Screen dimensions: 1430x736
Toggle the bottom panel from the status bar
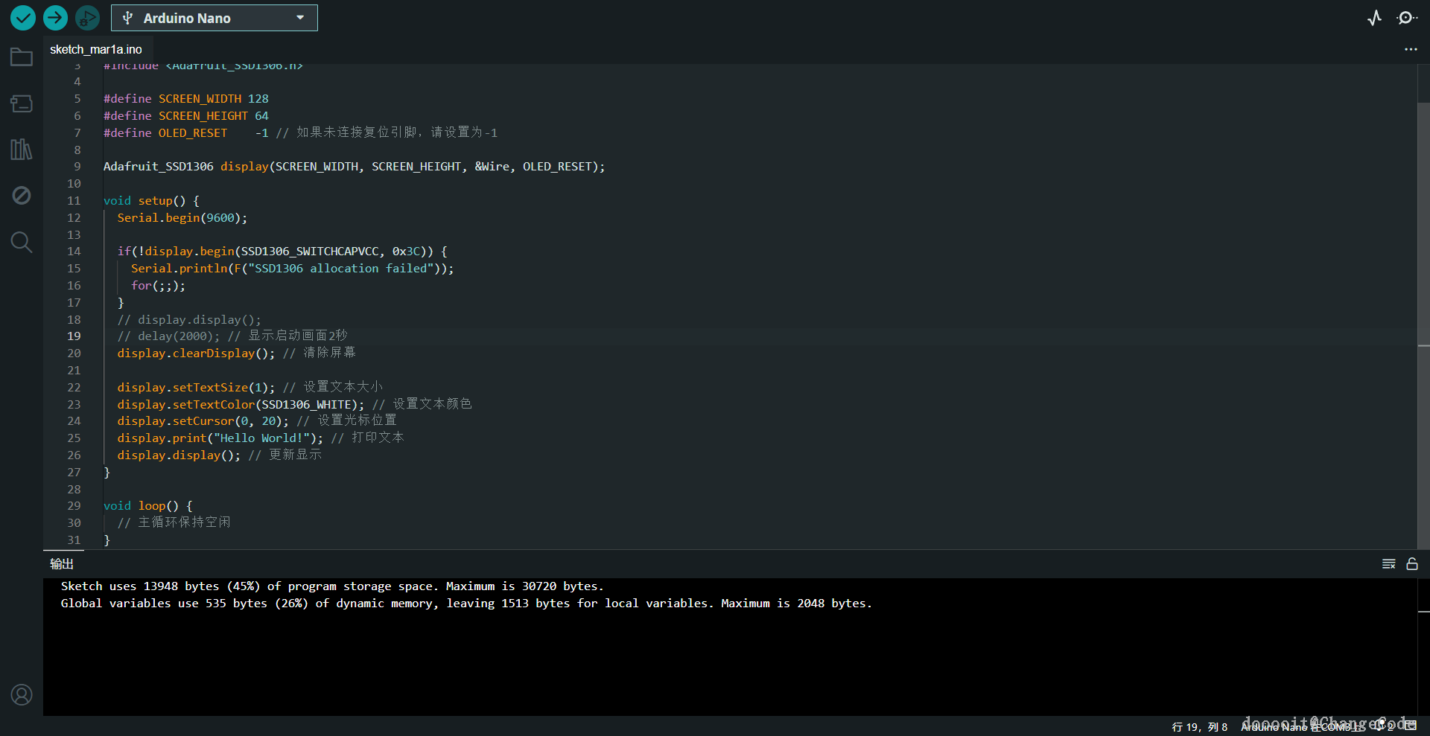tap(1410, 726)
